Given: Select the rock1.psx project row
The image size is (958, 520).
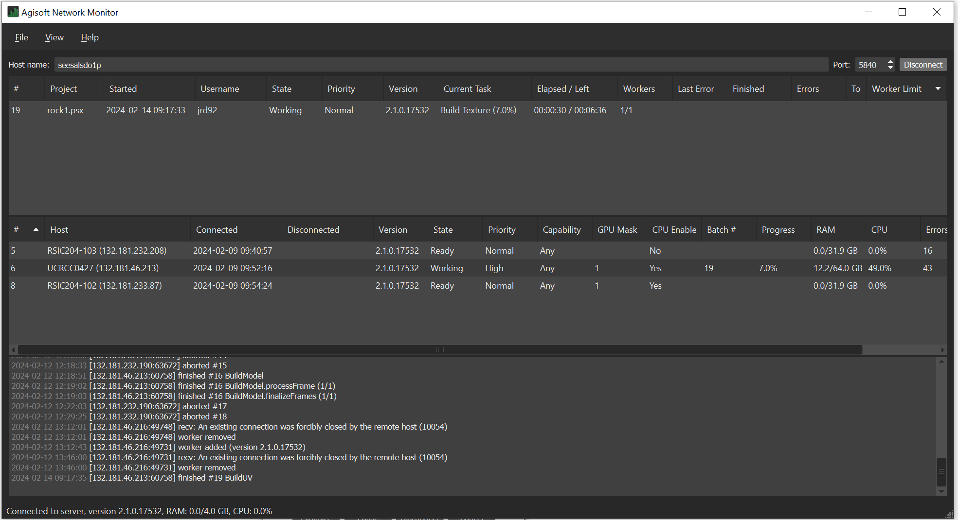Looking at the screenshot, I should (x=478, y=110).
